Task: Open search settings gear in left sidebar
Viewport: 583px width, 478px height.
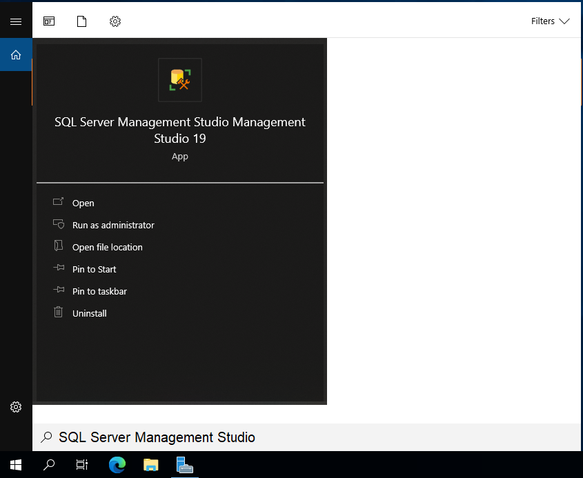Action: [16, 407]
